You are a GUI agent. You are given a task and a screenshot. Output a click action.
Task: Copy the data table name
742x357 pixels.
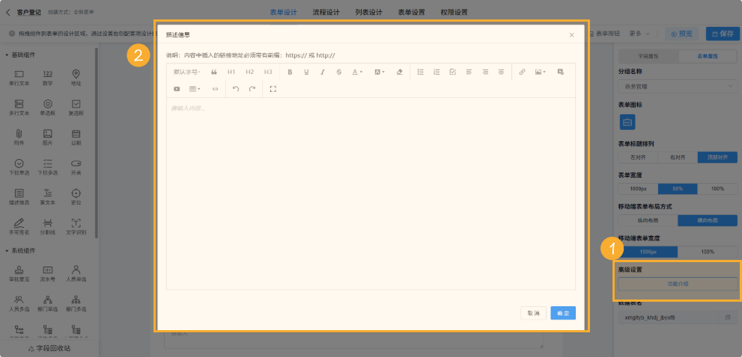click(727, 318)
